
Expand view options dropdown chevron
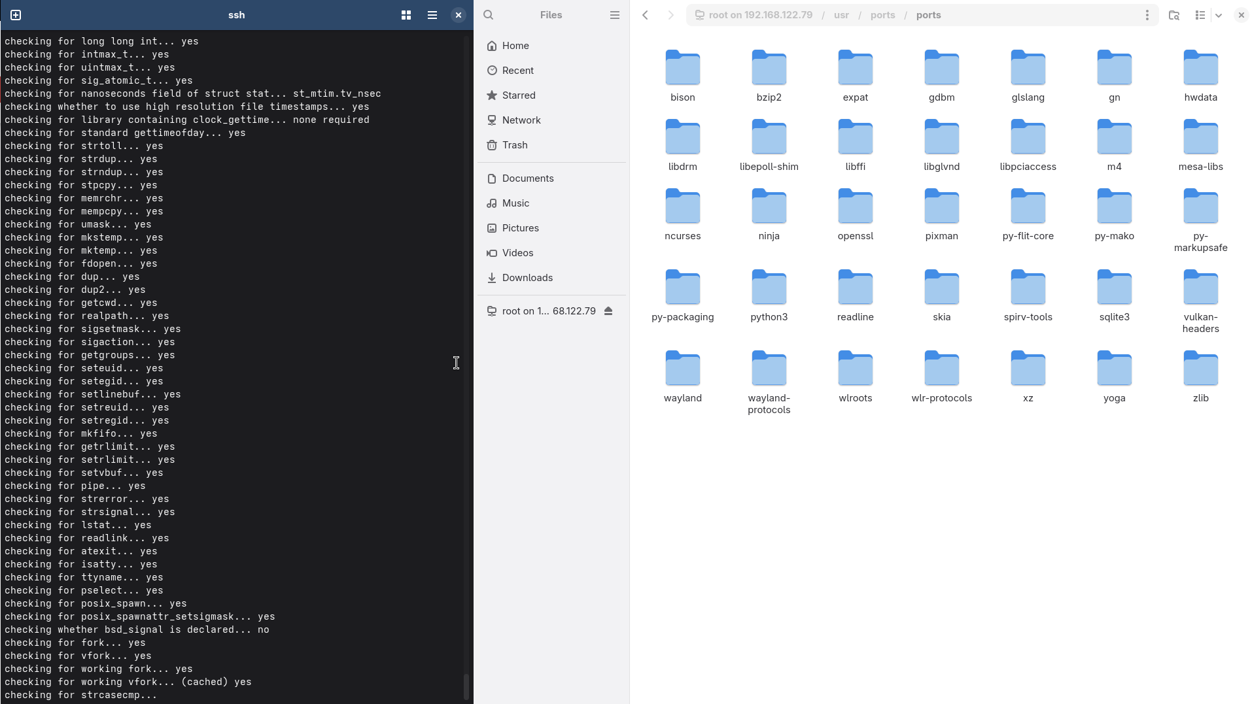coord(1219,15)
